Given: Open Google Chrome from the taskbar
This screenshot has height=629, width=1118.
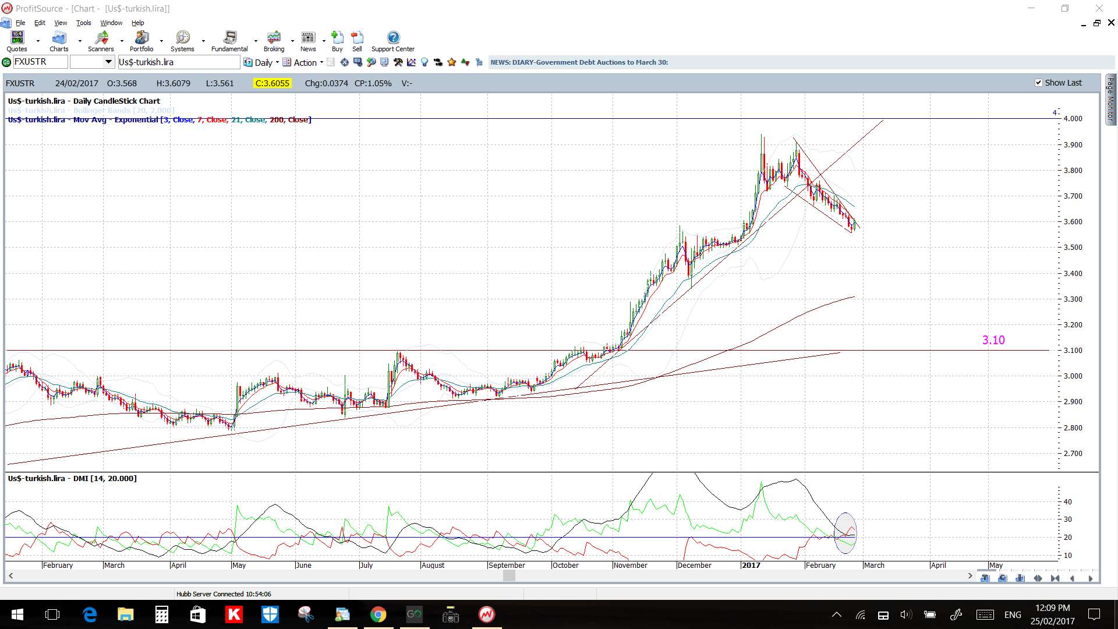Looking at the screenshot, I should pyautogui.click(x=378, y=614).
